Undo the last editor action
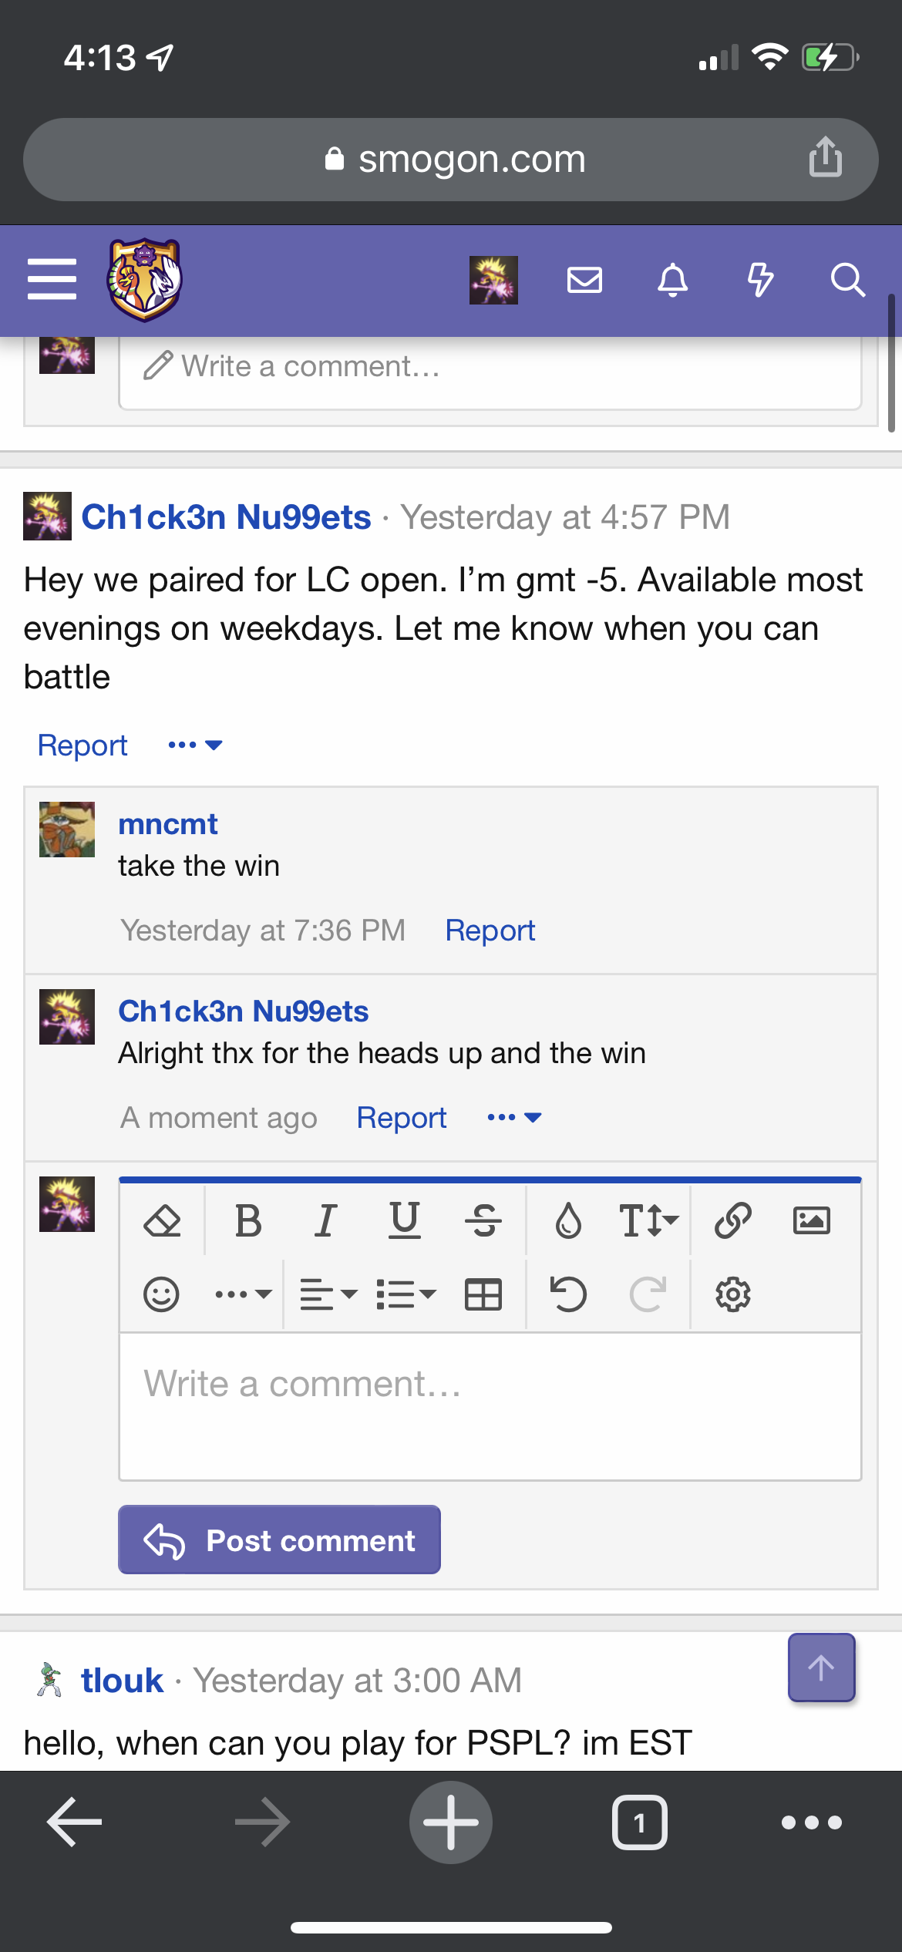Viewport: 902px width, 1952px height. [x=568, y=1294]
